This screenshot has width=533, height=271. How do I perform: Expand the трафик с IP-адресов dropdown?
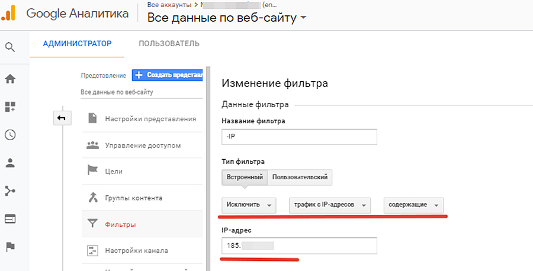coord(329,205)
